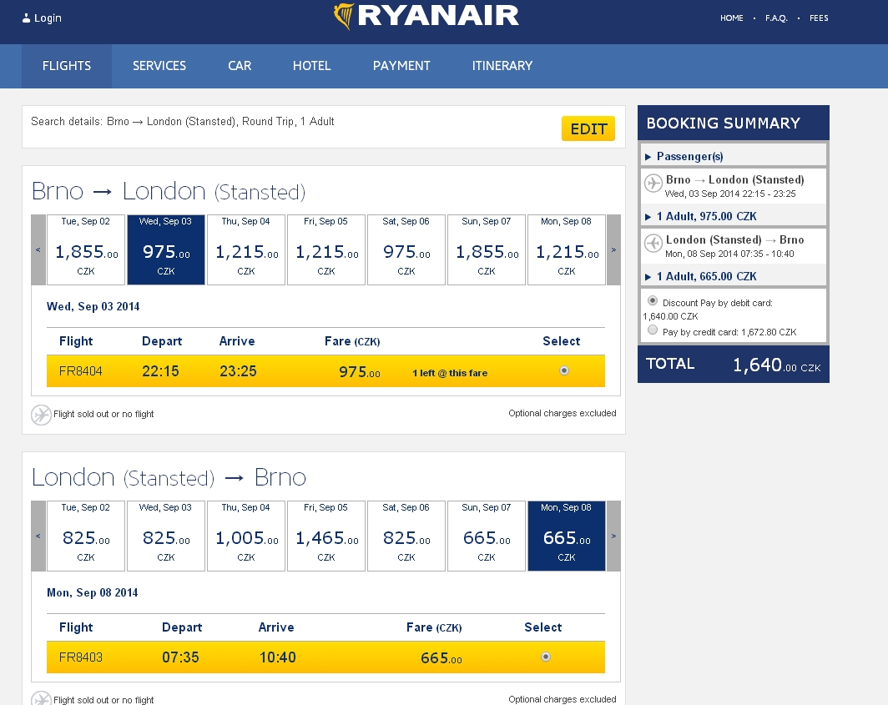Screen dimensions: 888x705
Task: Click departure time 07:35
Action: coord(180,657)
